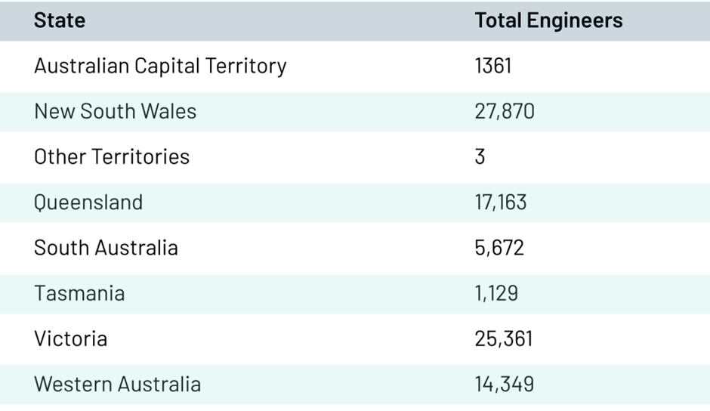Click the word Western in the last row
This screenshot has height=411, width=710.
tap(70, 384)
